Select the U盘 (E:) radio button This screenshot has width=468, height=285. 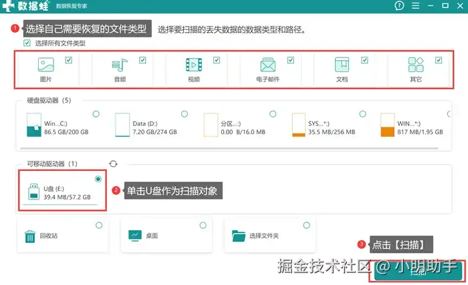(98, 179)
